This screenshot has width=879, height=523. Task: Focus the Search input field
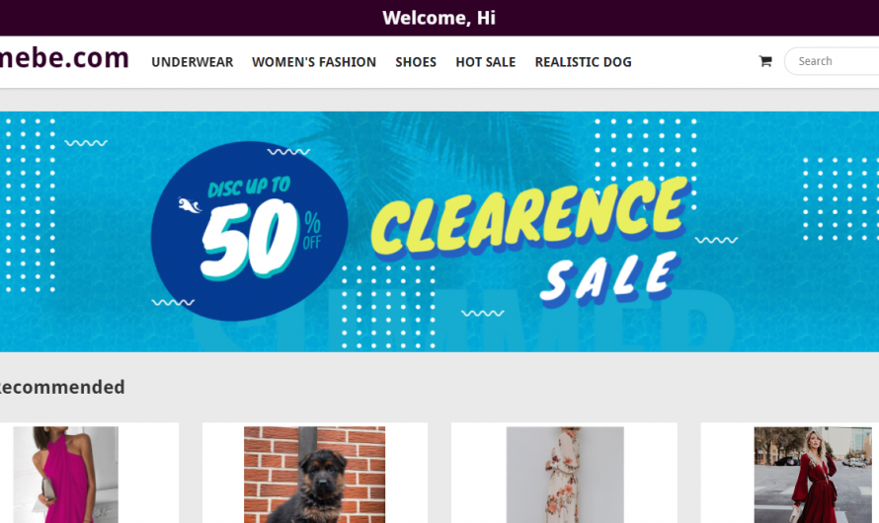pos(832,61)
